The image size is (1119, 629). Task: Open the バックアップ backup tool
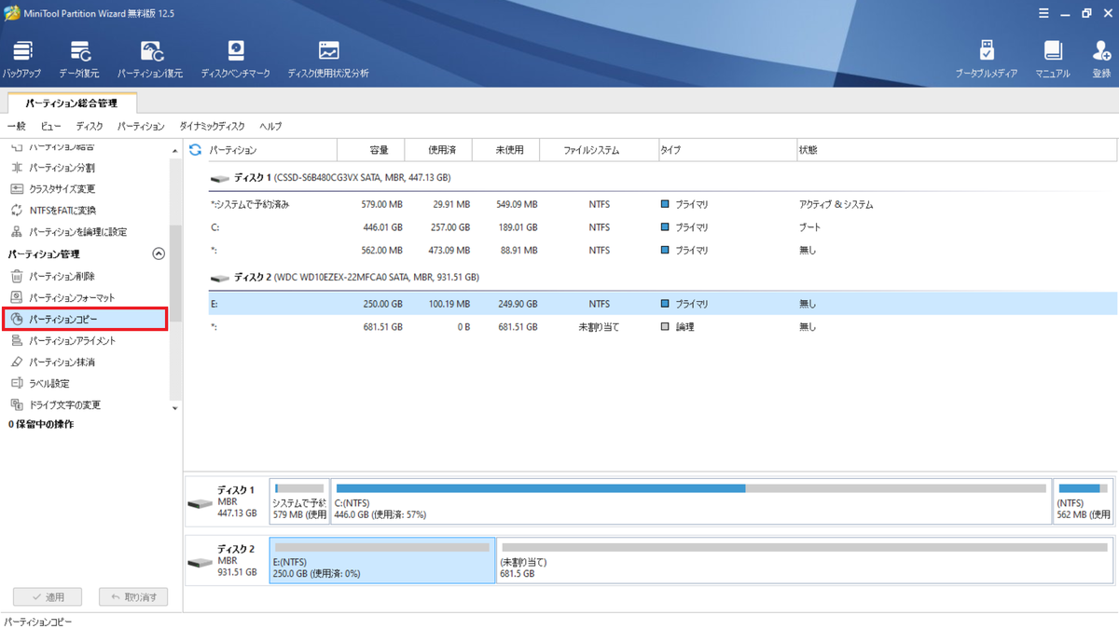(x=21, y=59)
